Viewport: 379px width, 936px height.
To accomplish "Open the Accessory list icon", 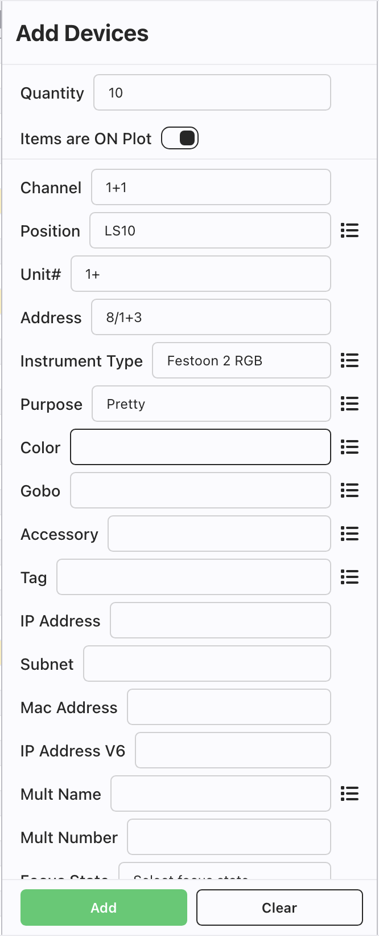I will [x=349, y=534].
